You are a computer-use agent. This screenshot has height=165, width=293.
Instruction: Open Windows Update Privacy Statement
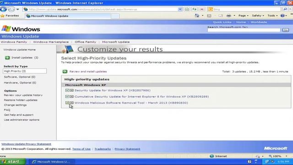pyautogui.click(x=27, y=144)
